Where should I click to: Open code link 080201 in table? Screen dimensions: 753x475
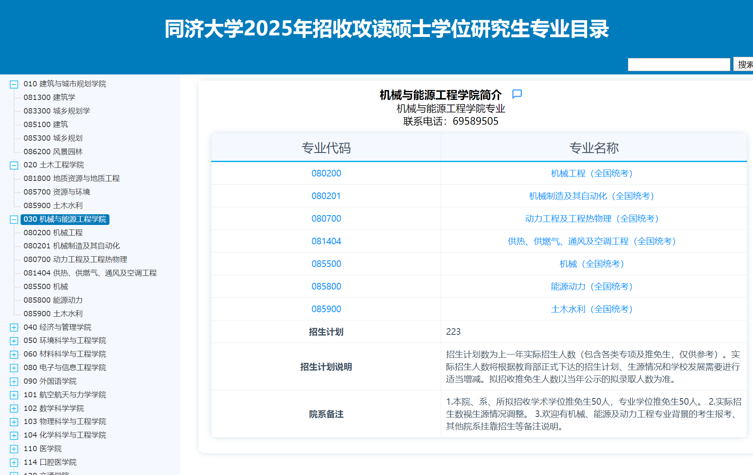click(x=326, y=196)
